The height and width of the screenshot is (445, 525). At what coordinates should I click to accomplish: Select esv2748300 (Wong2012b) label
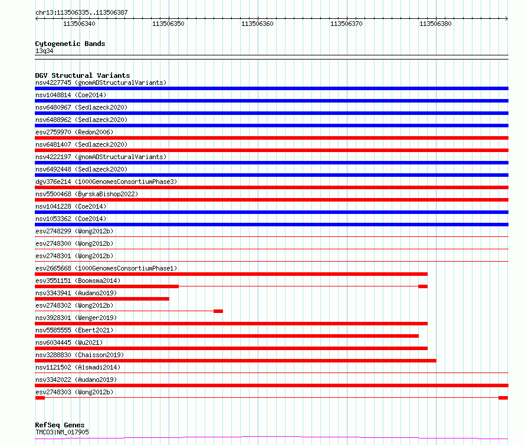click(74, 243)
